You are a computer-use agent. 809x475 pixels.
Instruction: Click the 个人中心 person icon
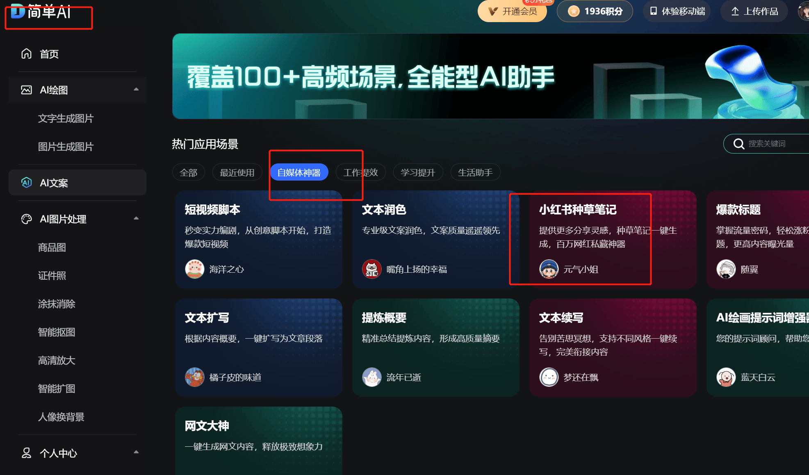pyautogui.click(x=26, y=453)
